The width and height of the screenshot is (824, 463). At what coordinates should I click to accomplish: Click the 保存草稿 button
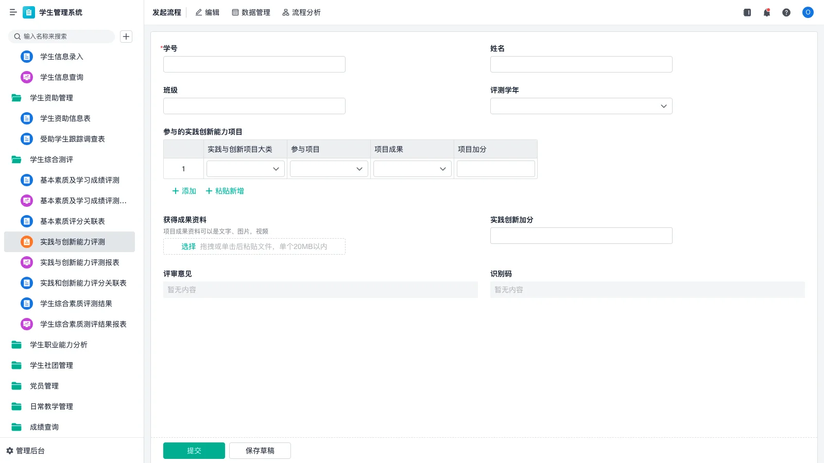(x=260, y=450)
